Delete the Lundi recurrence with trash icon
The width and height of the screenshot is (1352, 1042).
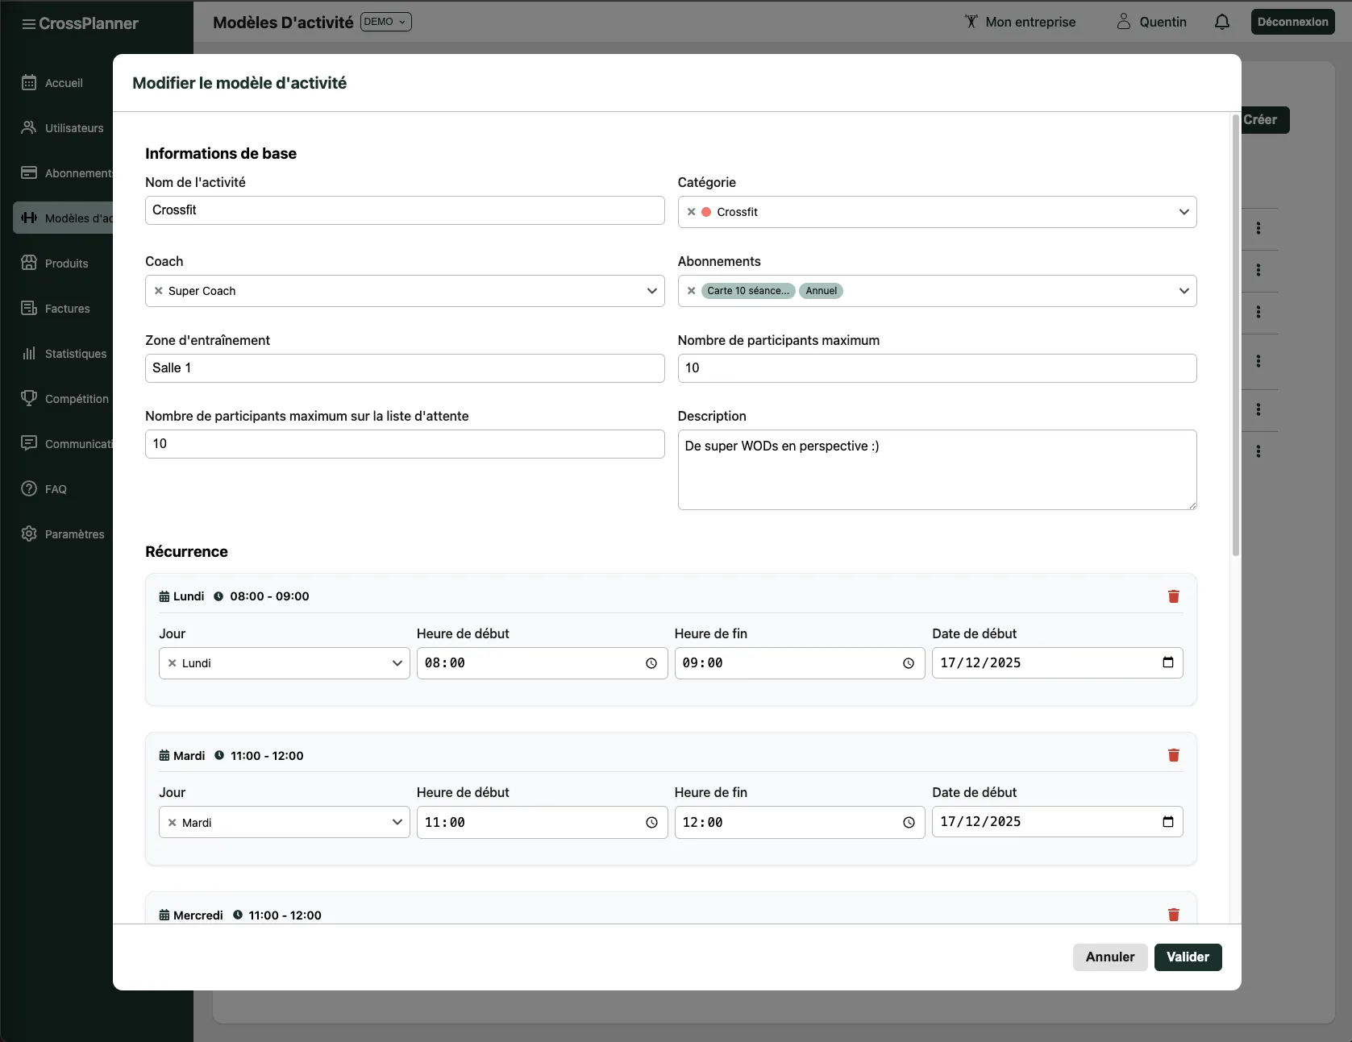point(1173,596)
